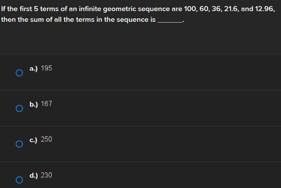The height and width of the screenshot is (188, 281).
Task: Click the 'd.)' option letter label
Action: coord(33,175)
